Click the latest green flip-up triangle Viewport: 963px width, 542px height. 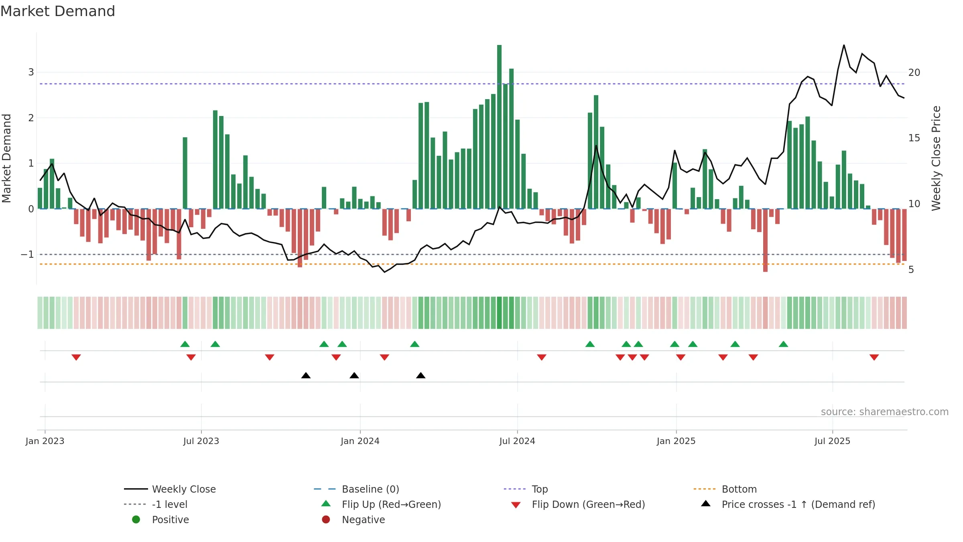783,344
